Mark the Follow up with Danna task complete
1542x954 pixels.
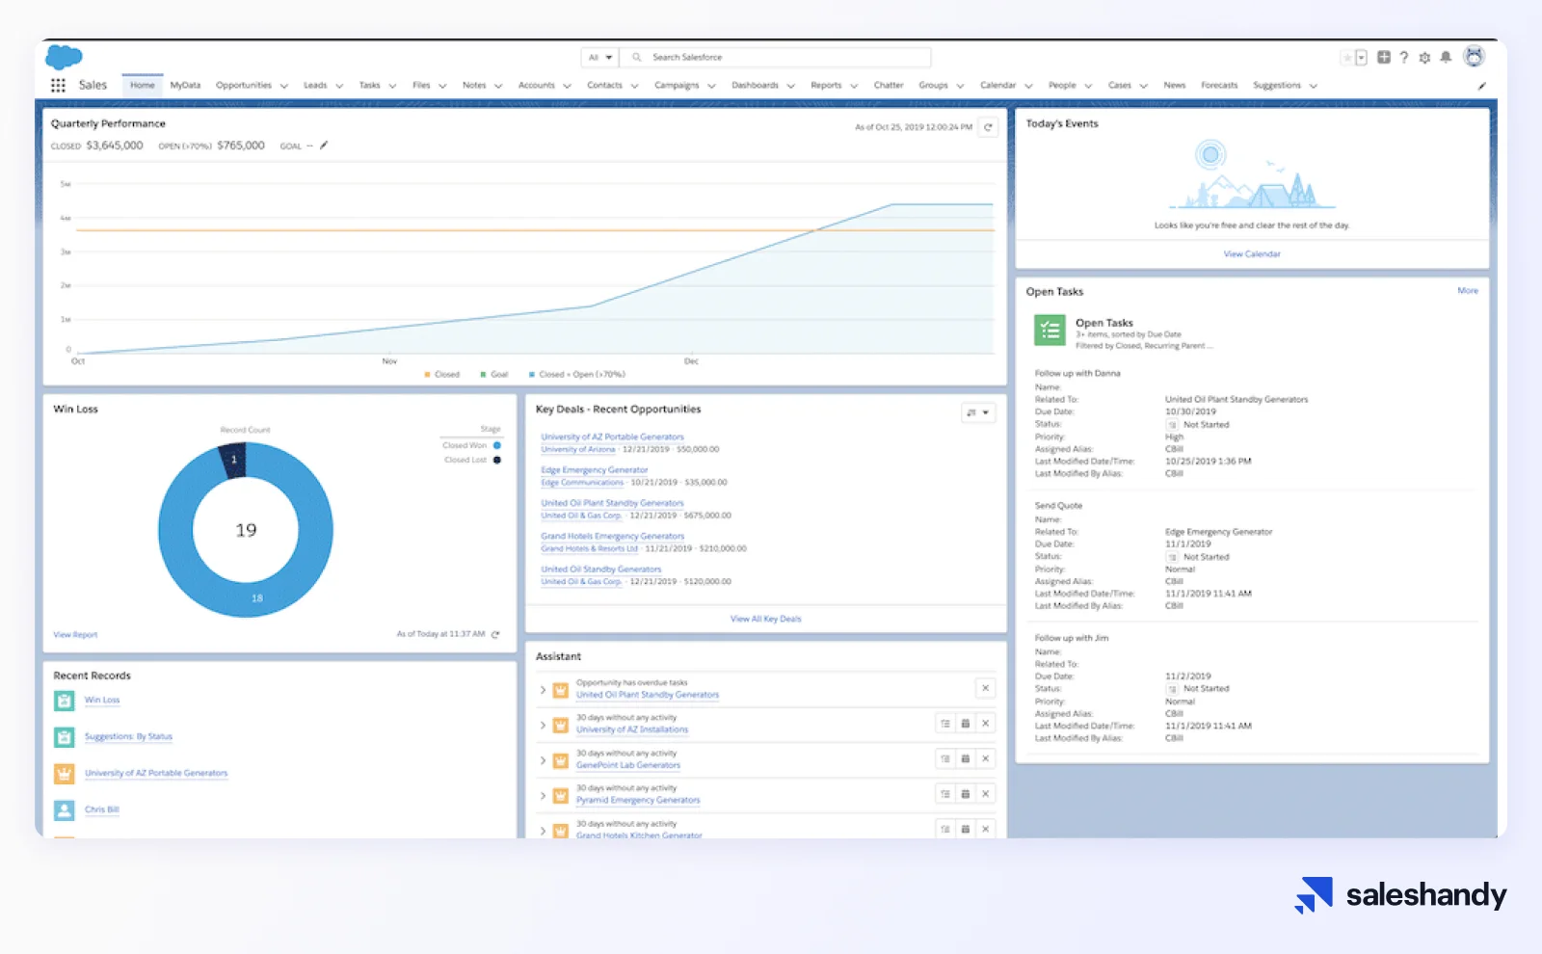point(1172,425)
